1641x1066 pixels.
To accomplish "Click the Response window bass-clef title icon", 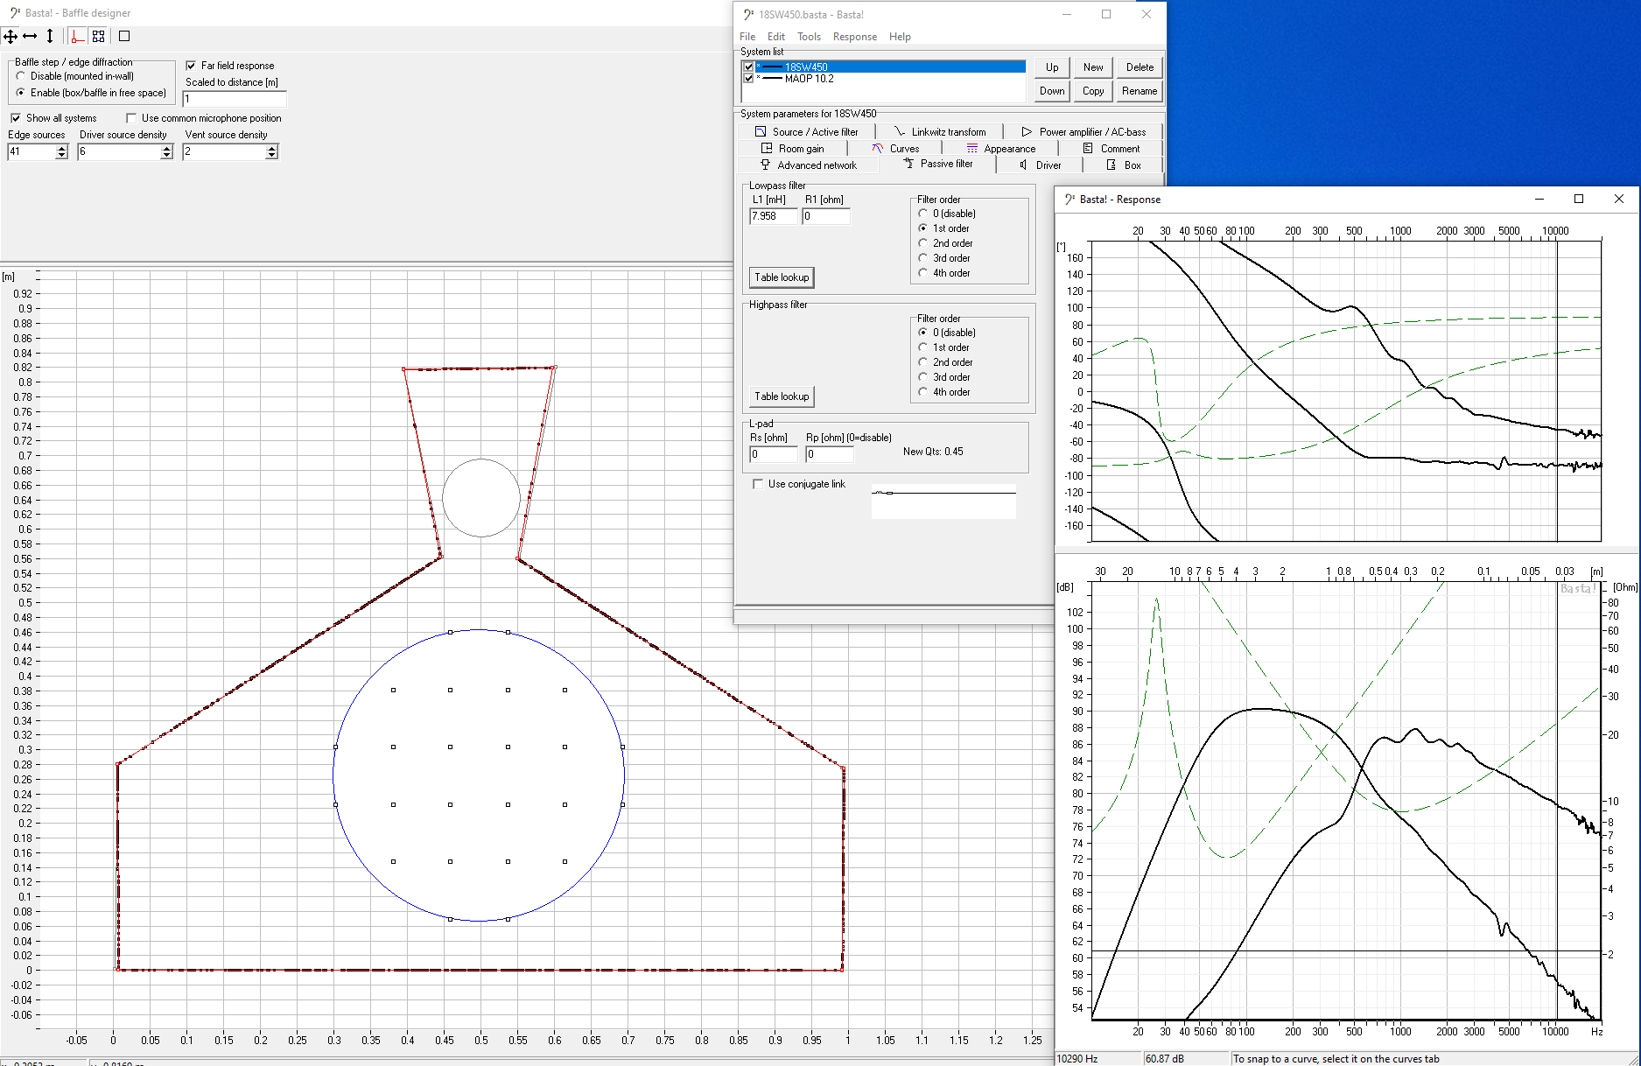I will (x=1069, y=200).
